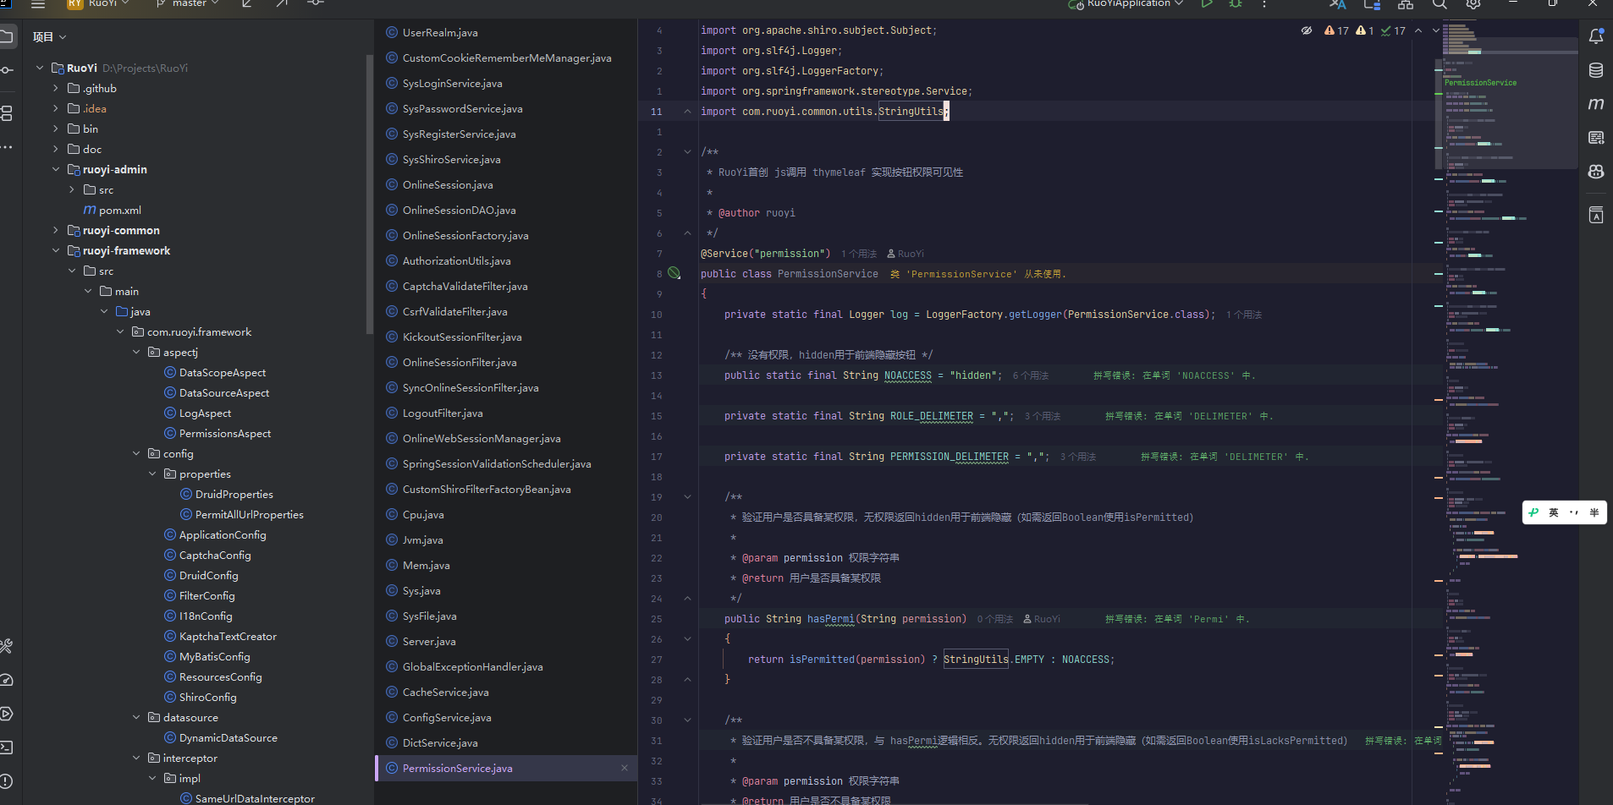Toggle fold of the class Javadoc comment
This screenshot has height=805, width=1613.
[x=687, y=152]
